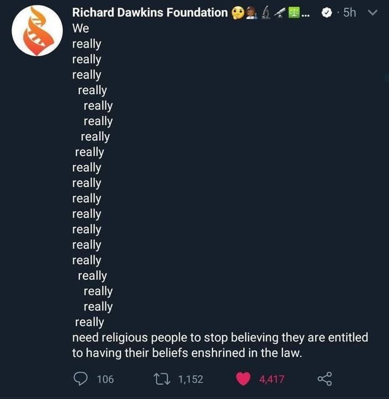
Task: Open Richard Dawkins Foundation profile picture
Action: (37, 31)
